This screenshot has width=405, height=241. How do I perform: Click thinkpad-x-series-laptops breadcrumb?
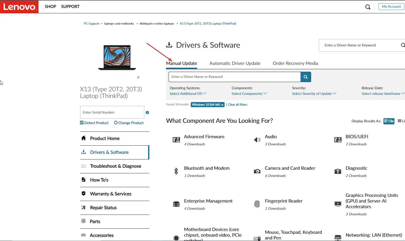157,24
